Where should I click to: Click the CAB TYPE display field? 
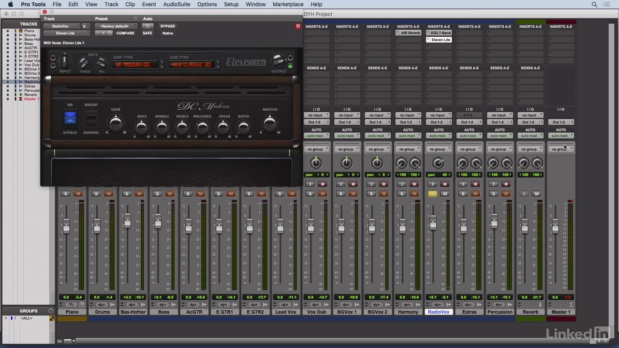click(x=191, y=64)
